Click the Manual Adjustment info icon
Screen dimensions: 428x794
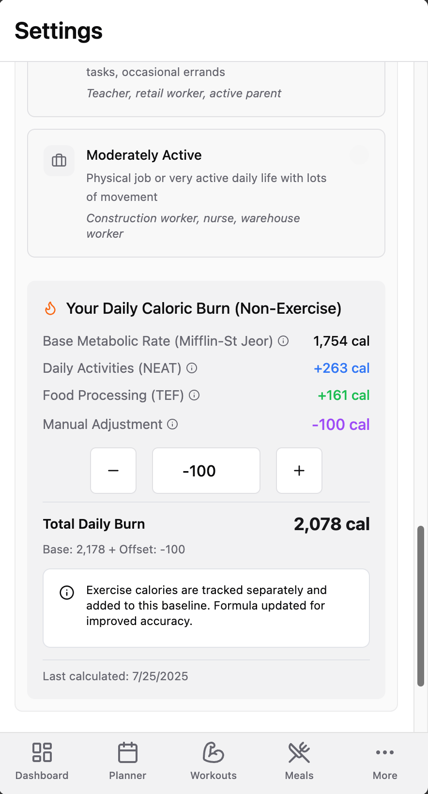point(172,425)
